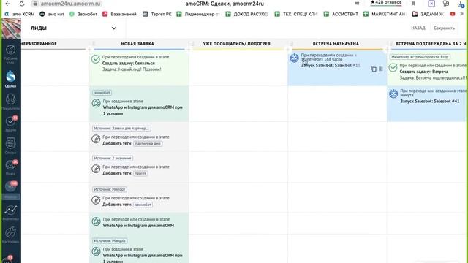The height and width of the screenshot is (263, 468).
Task: Click the 428 отзывов reviews badge
Action: tap(386, 3)
